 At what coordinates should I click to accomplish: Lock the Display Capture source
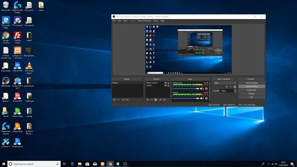click(x=168, y=83)
